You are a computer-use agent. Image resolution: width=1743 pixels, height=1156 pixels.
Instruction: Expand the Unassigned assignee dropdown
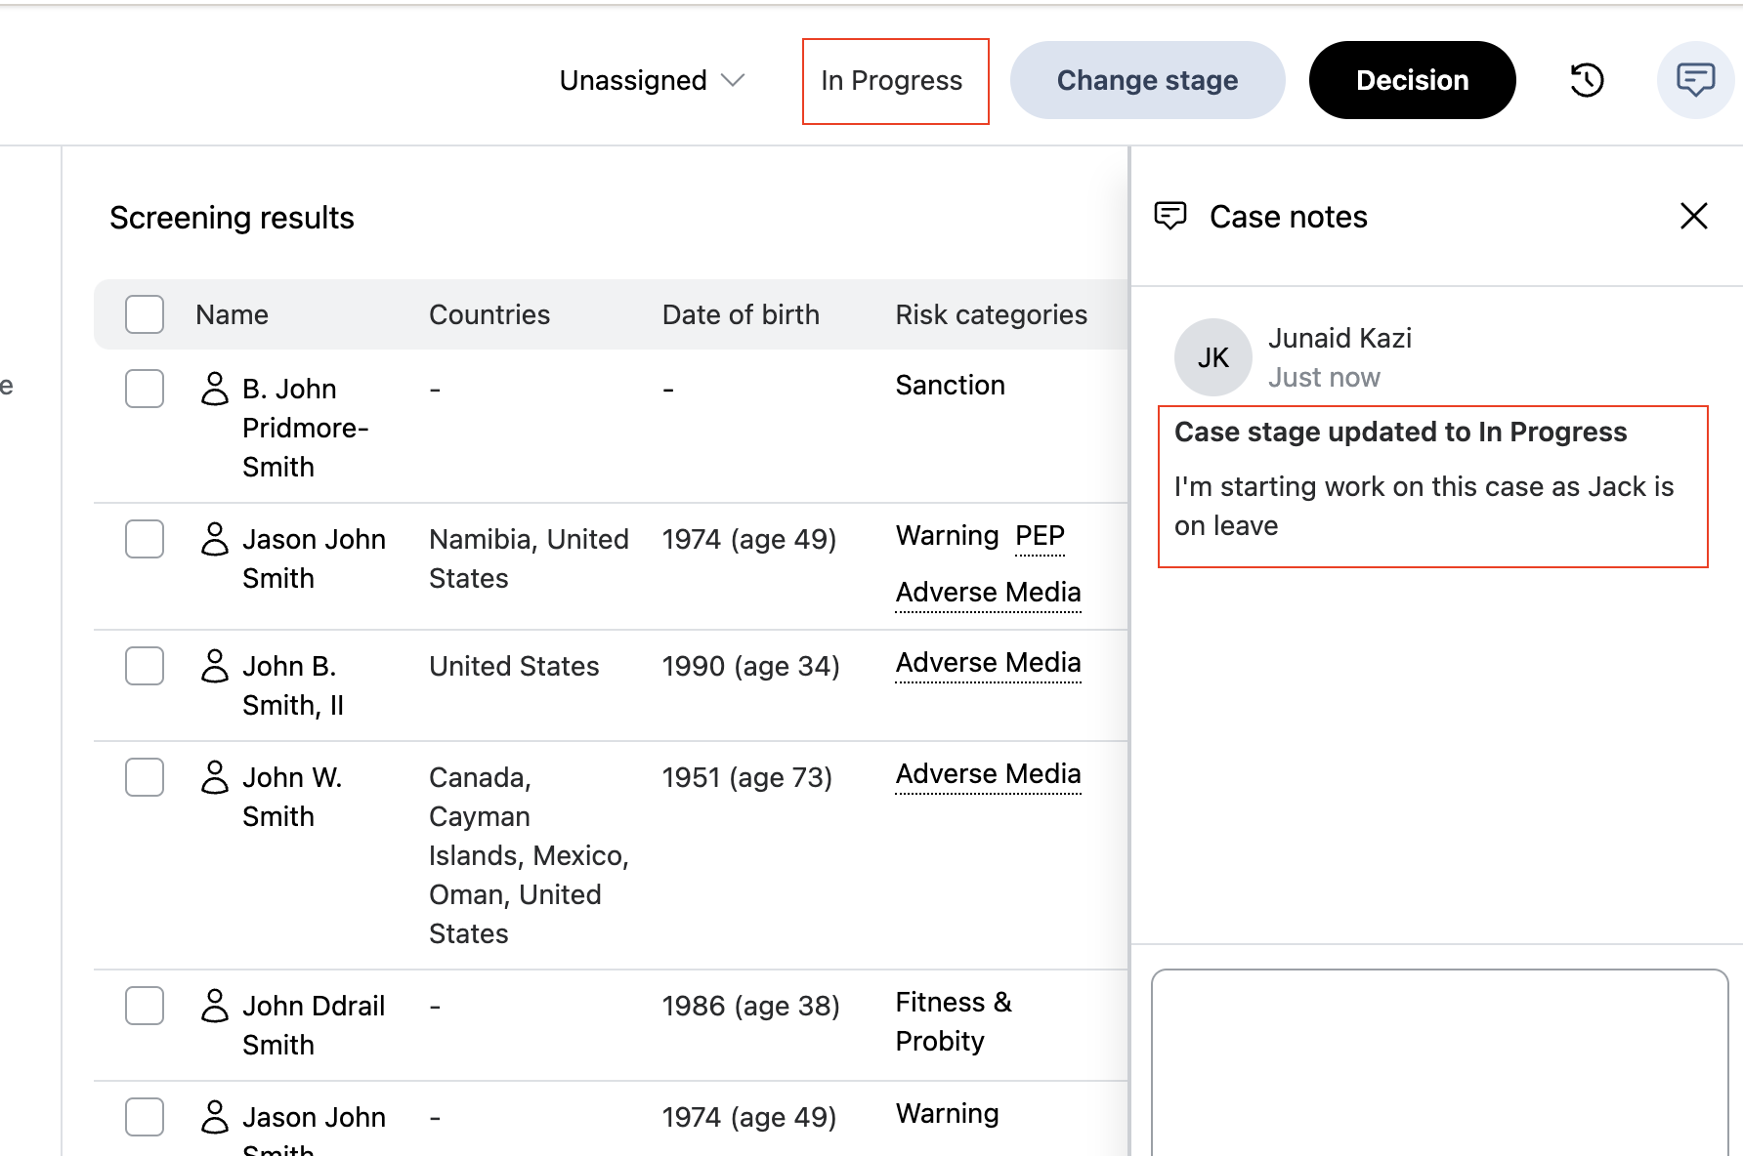[x=652, y=80]
